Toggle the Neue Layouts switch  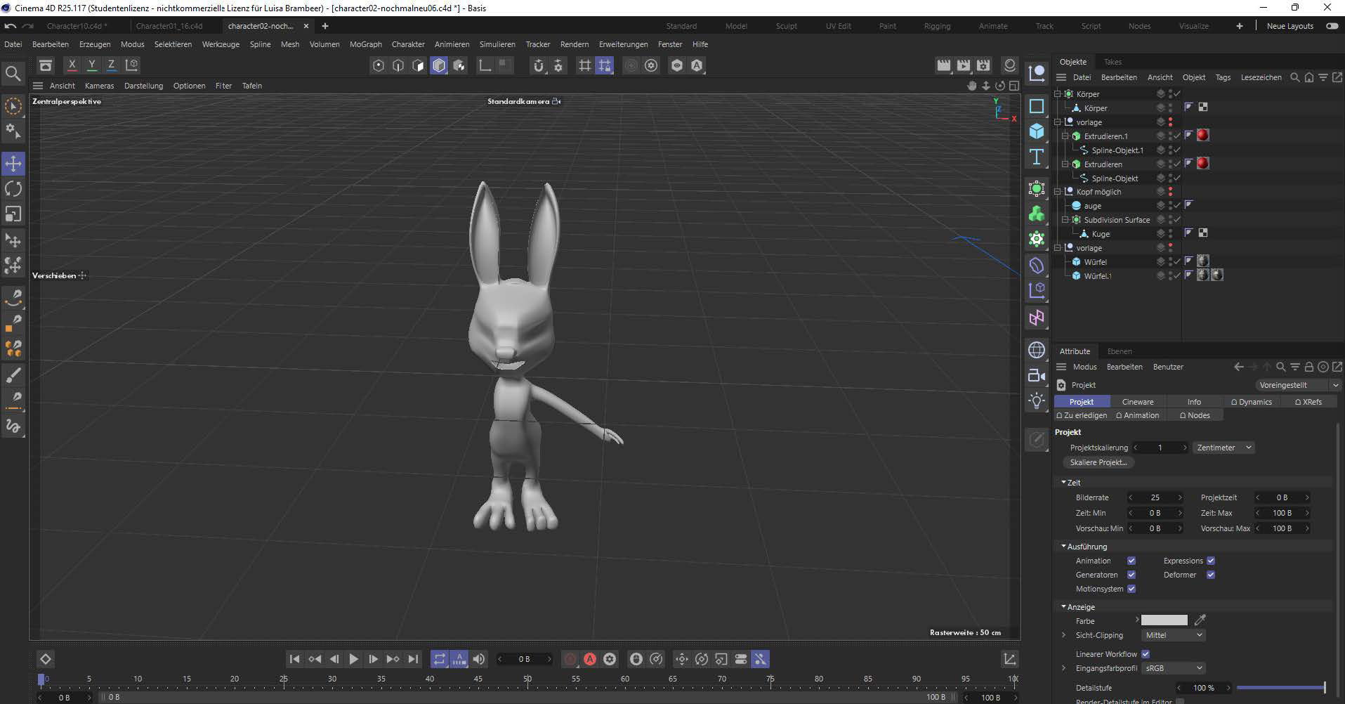[1332, 26]
